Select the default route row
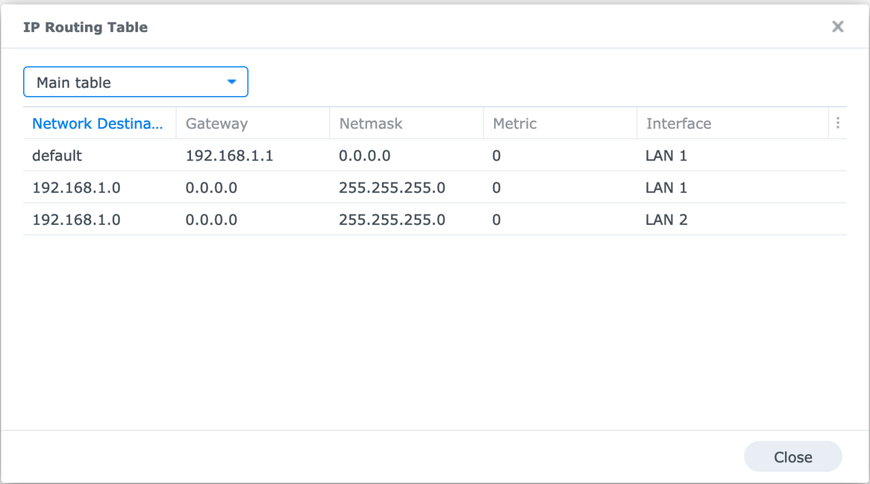Viewport: 870px width, 484px height. [272, 156]
